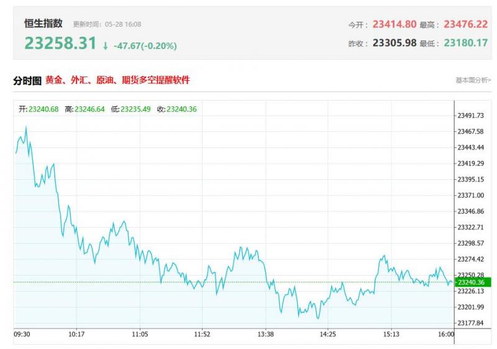This screenshot has width=497, height=349.
Task: Open the 黄金、外汇、原油、期货多空提醒软件 link
Action: (x=117, y=80)
